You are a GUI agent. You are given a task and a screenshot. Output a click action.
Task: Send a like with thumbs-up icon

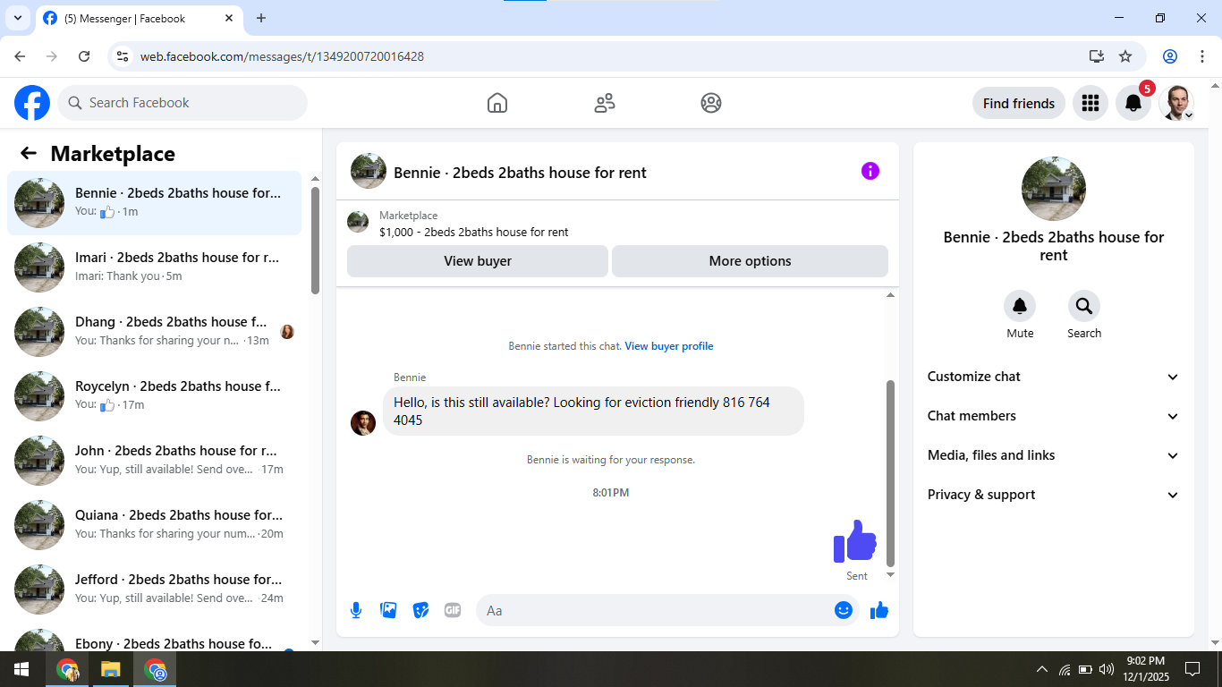879,610
